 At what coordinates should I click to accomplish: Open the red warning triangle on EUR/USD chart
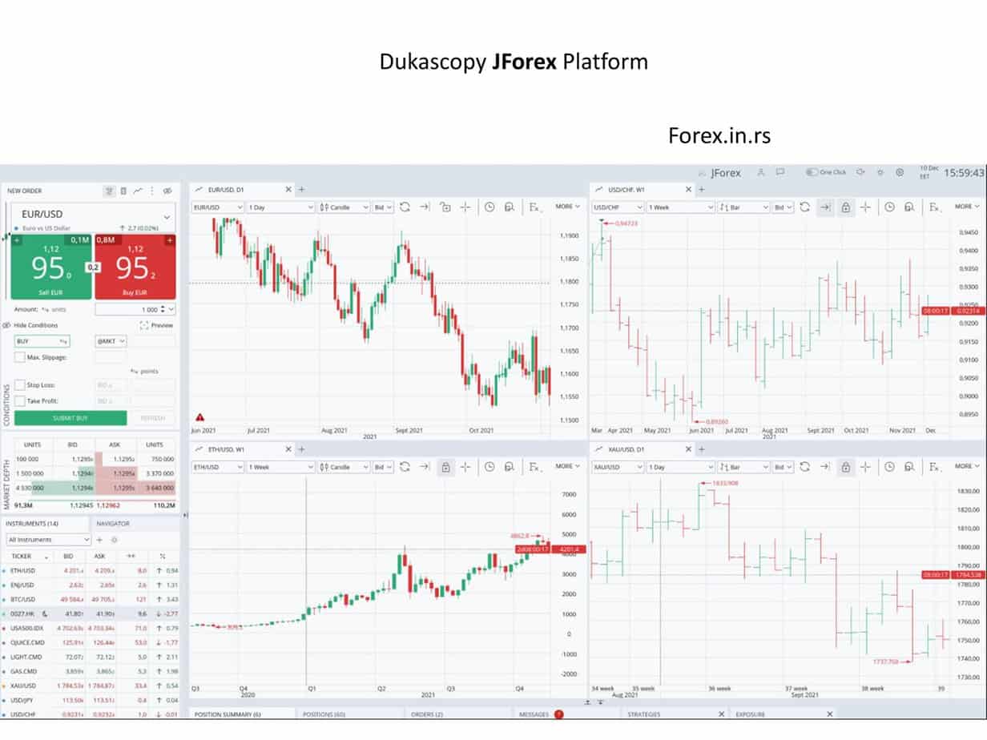click(x=199, y=417)
